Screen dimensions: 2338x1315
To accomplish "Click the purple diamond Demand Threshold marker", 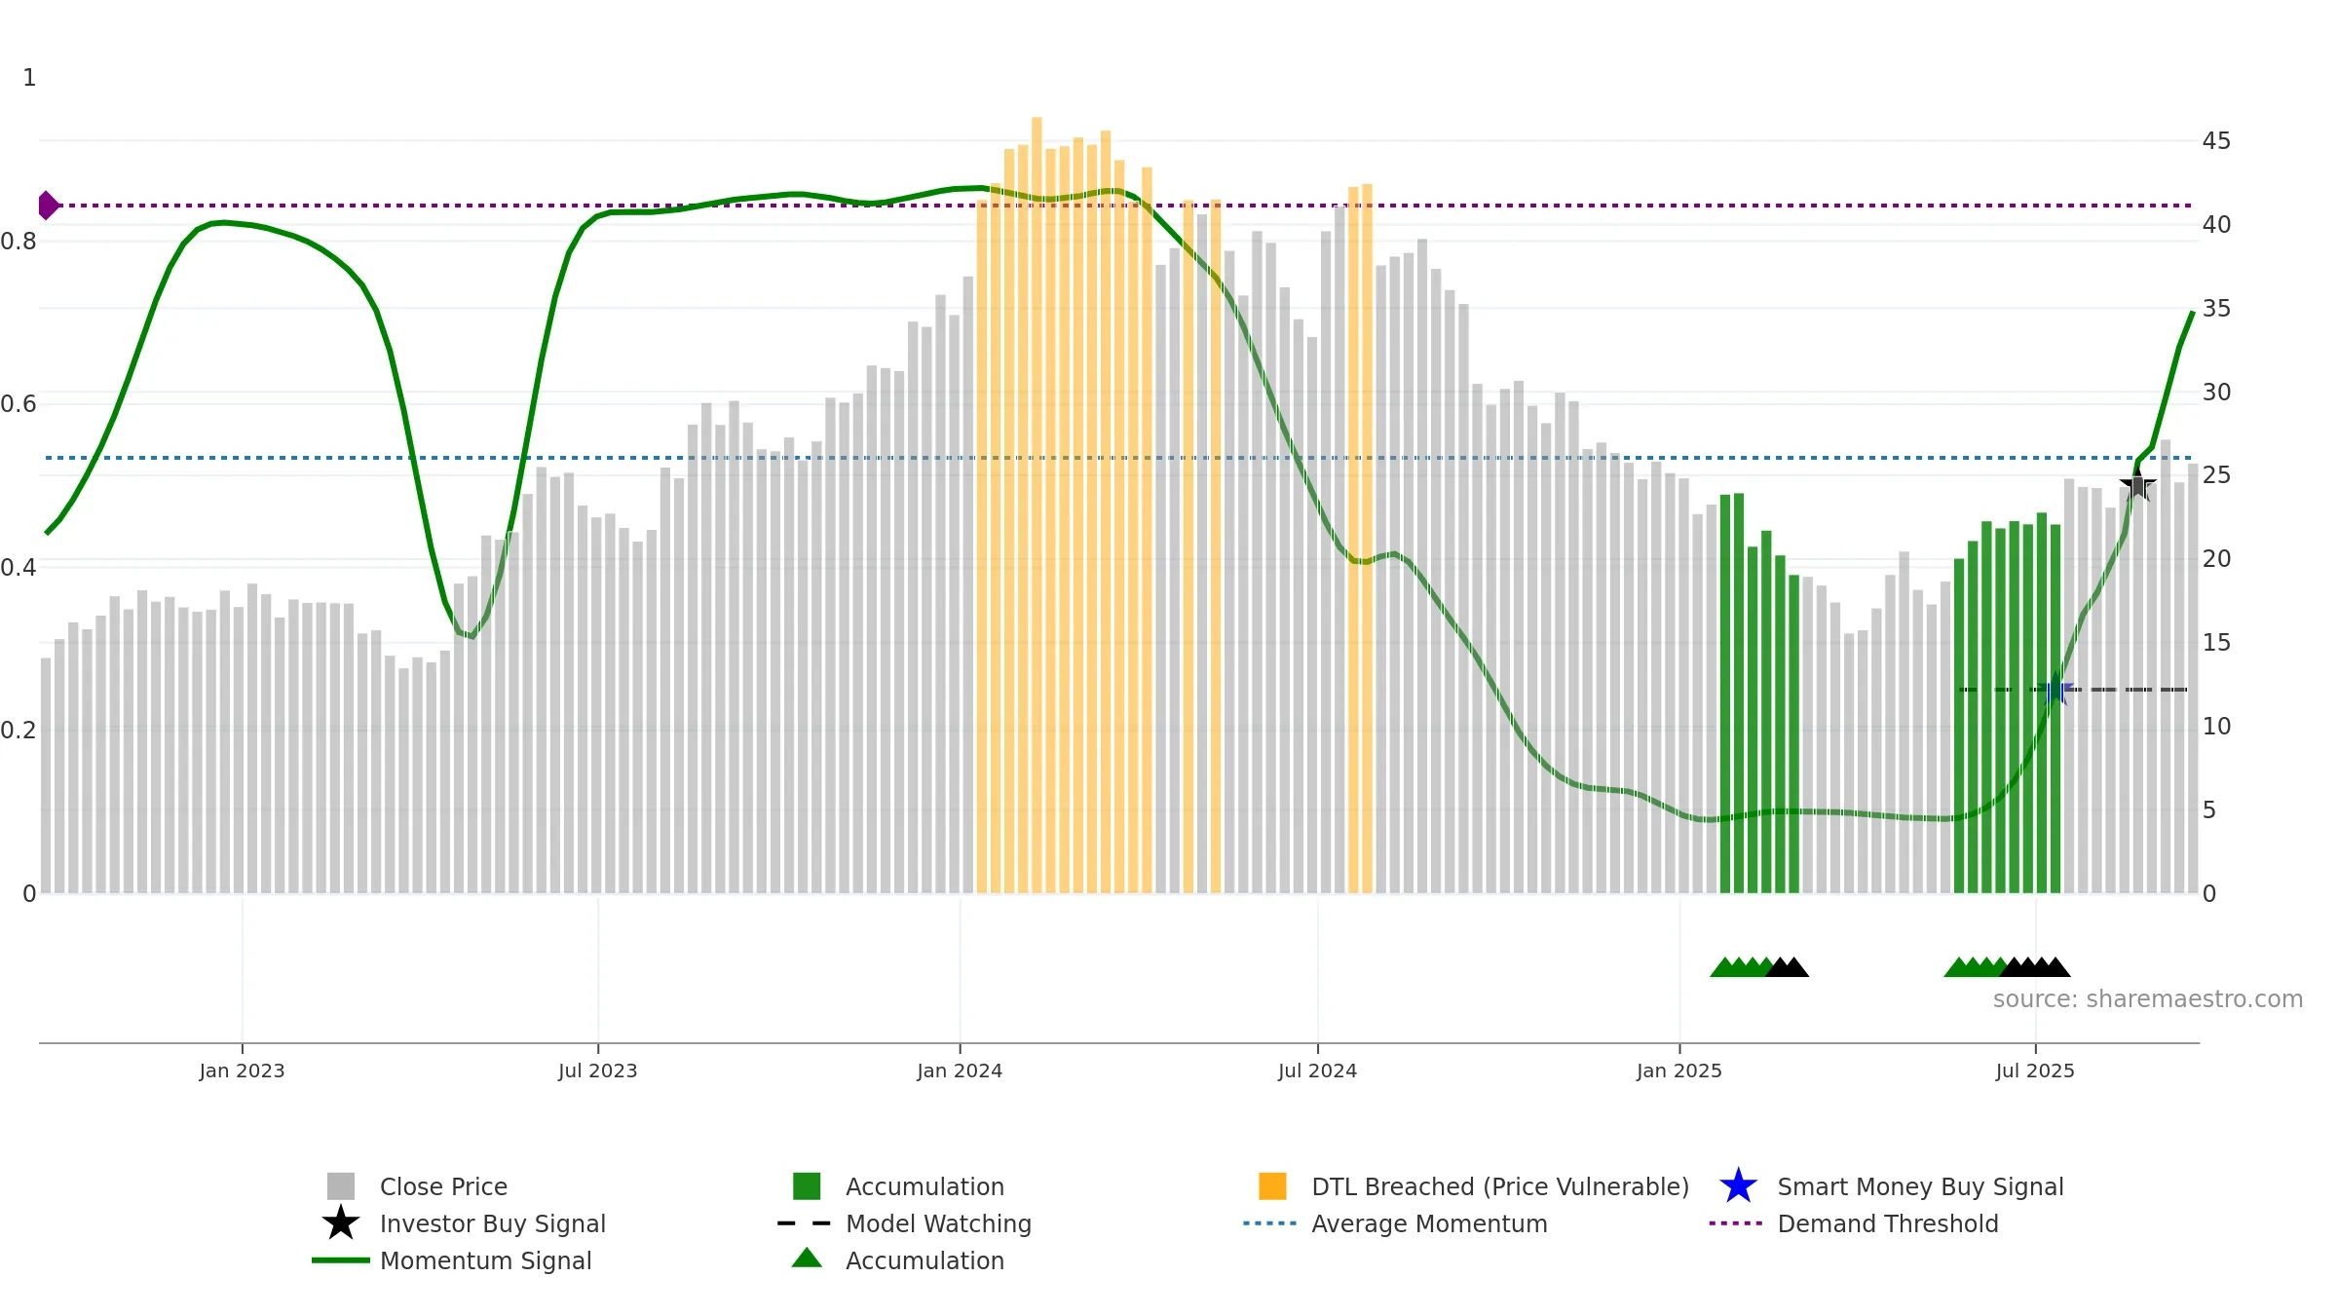I will pos(48,206).
